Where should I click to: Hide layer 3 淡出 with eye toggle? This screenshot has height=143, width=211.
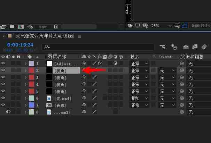[x=3, y=77]
